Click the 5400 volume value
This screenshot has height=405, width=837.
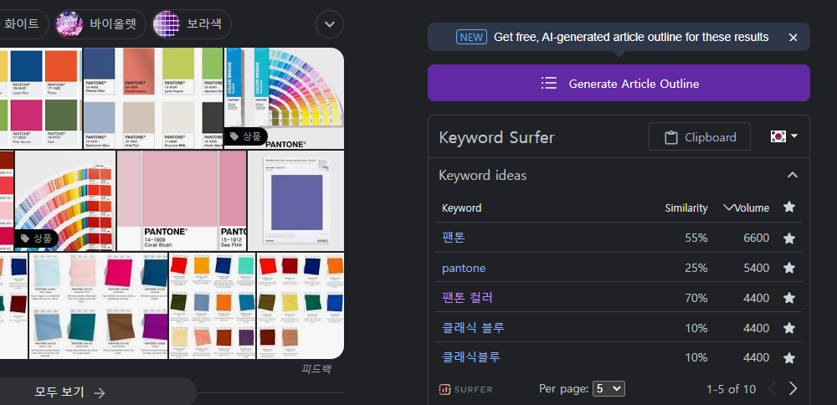click(x=757, y=269)
